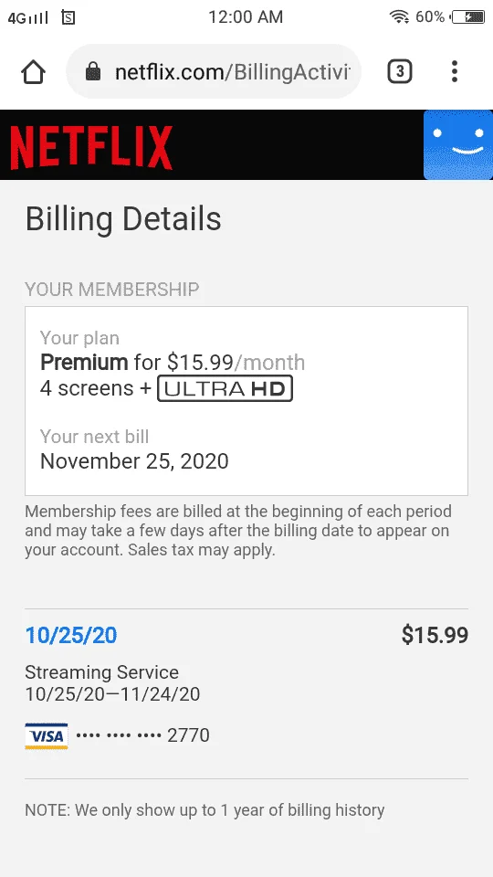Tap the browser home icon
Image resolution: width=493 pixels, height=877 pixels.
click(x=33, y=71)
